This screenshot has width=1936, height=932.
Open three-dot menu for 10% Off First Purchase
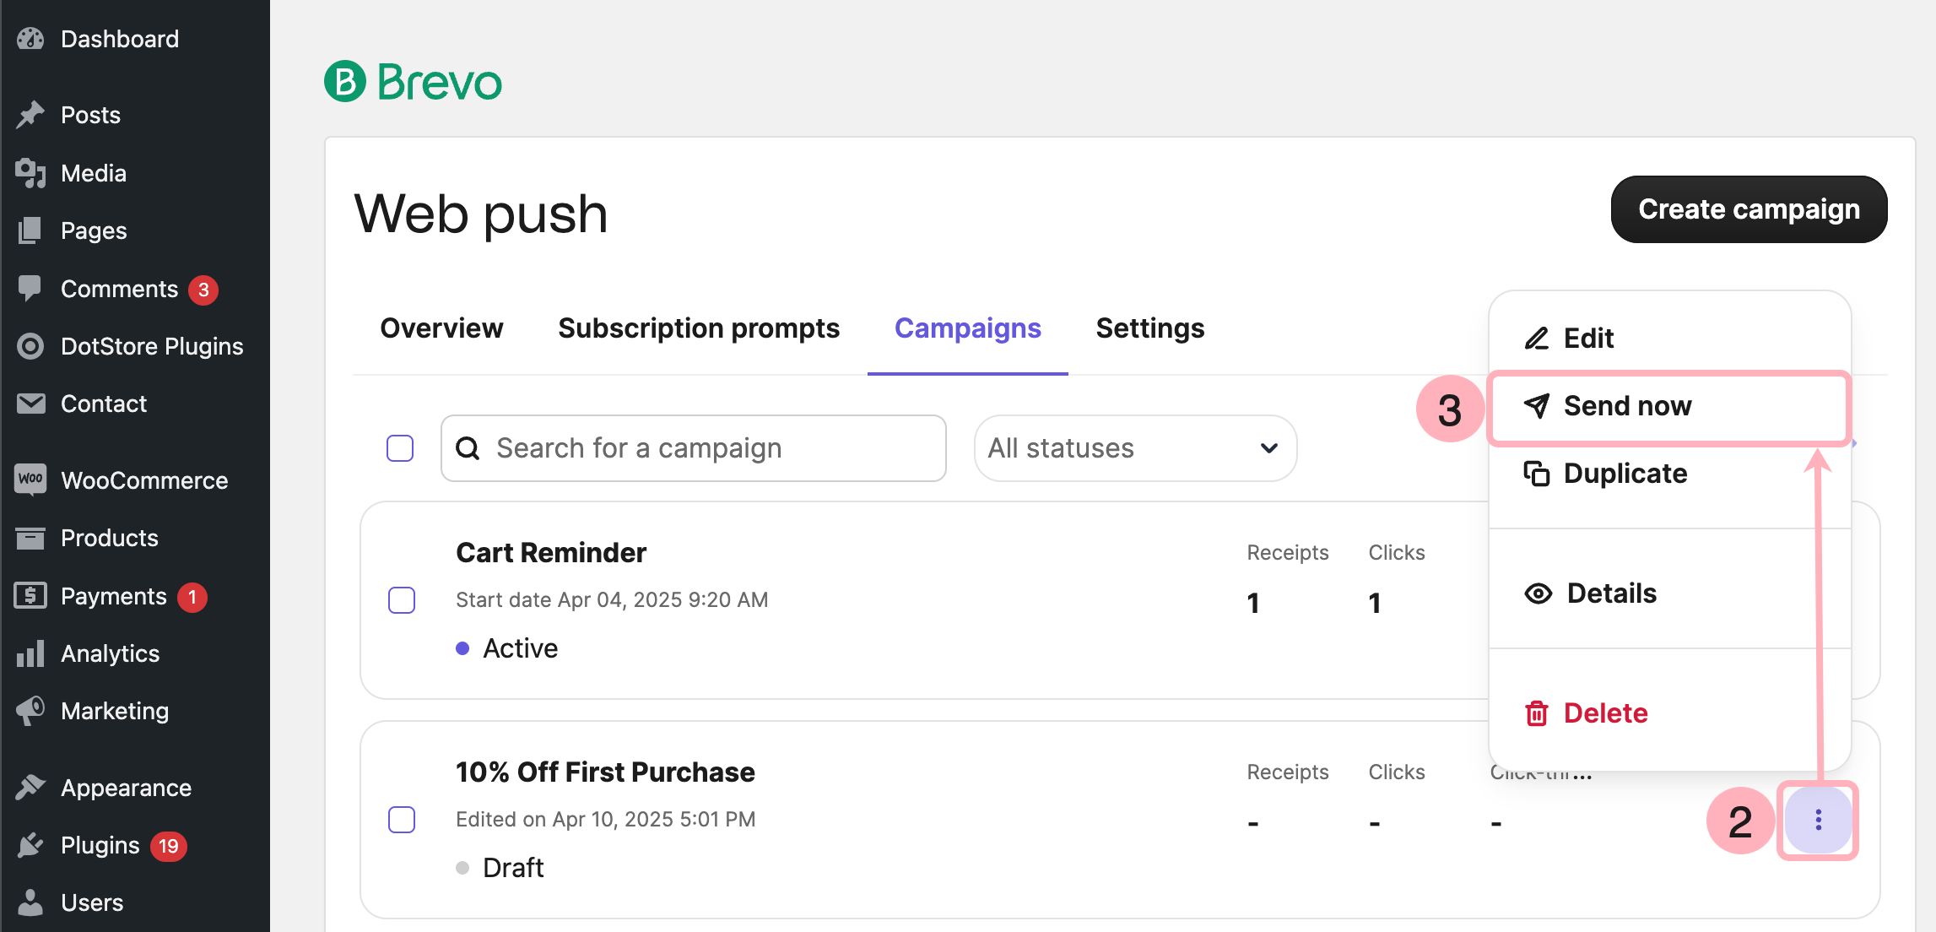click(1819, 820)
